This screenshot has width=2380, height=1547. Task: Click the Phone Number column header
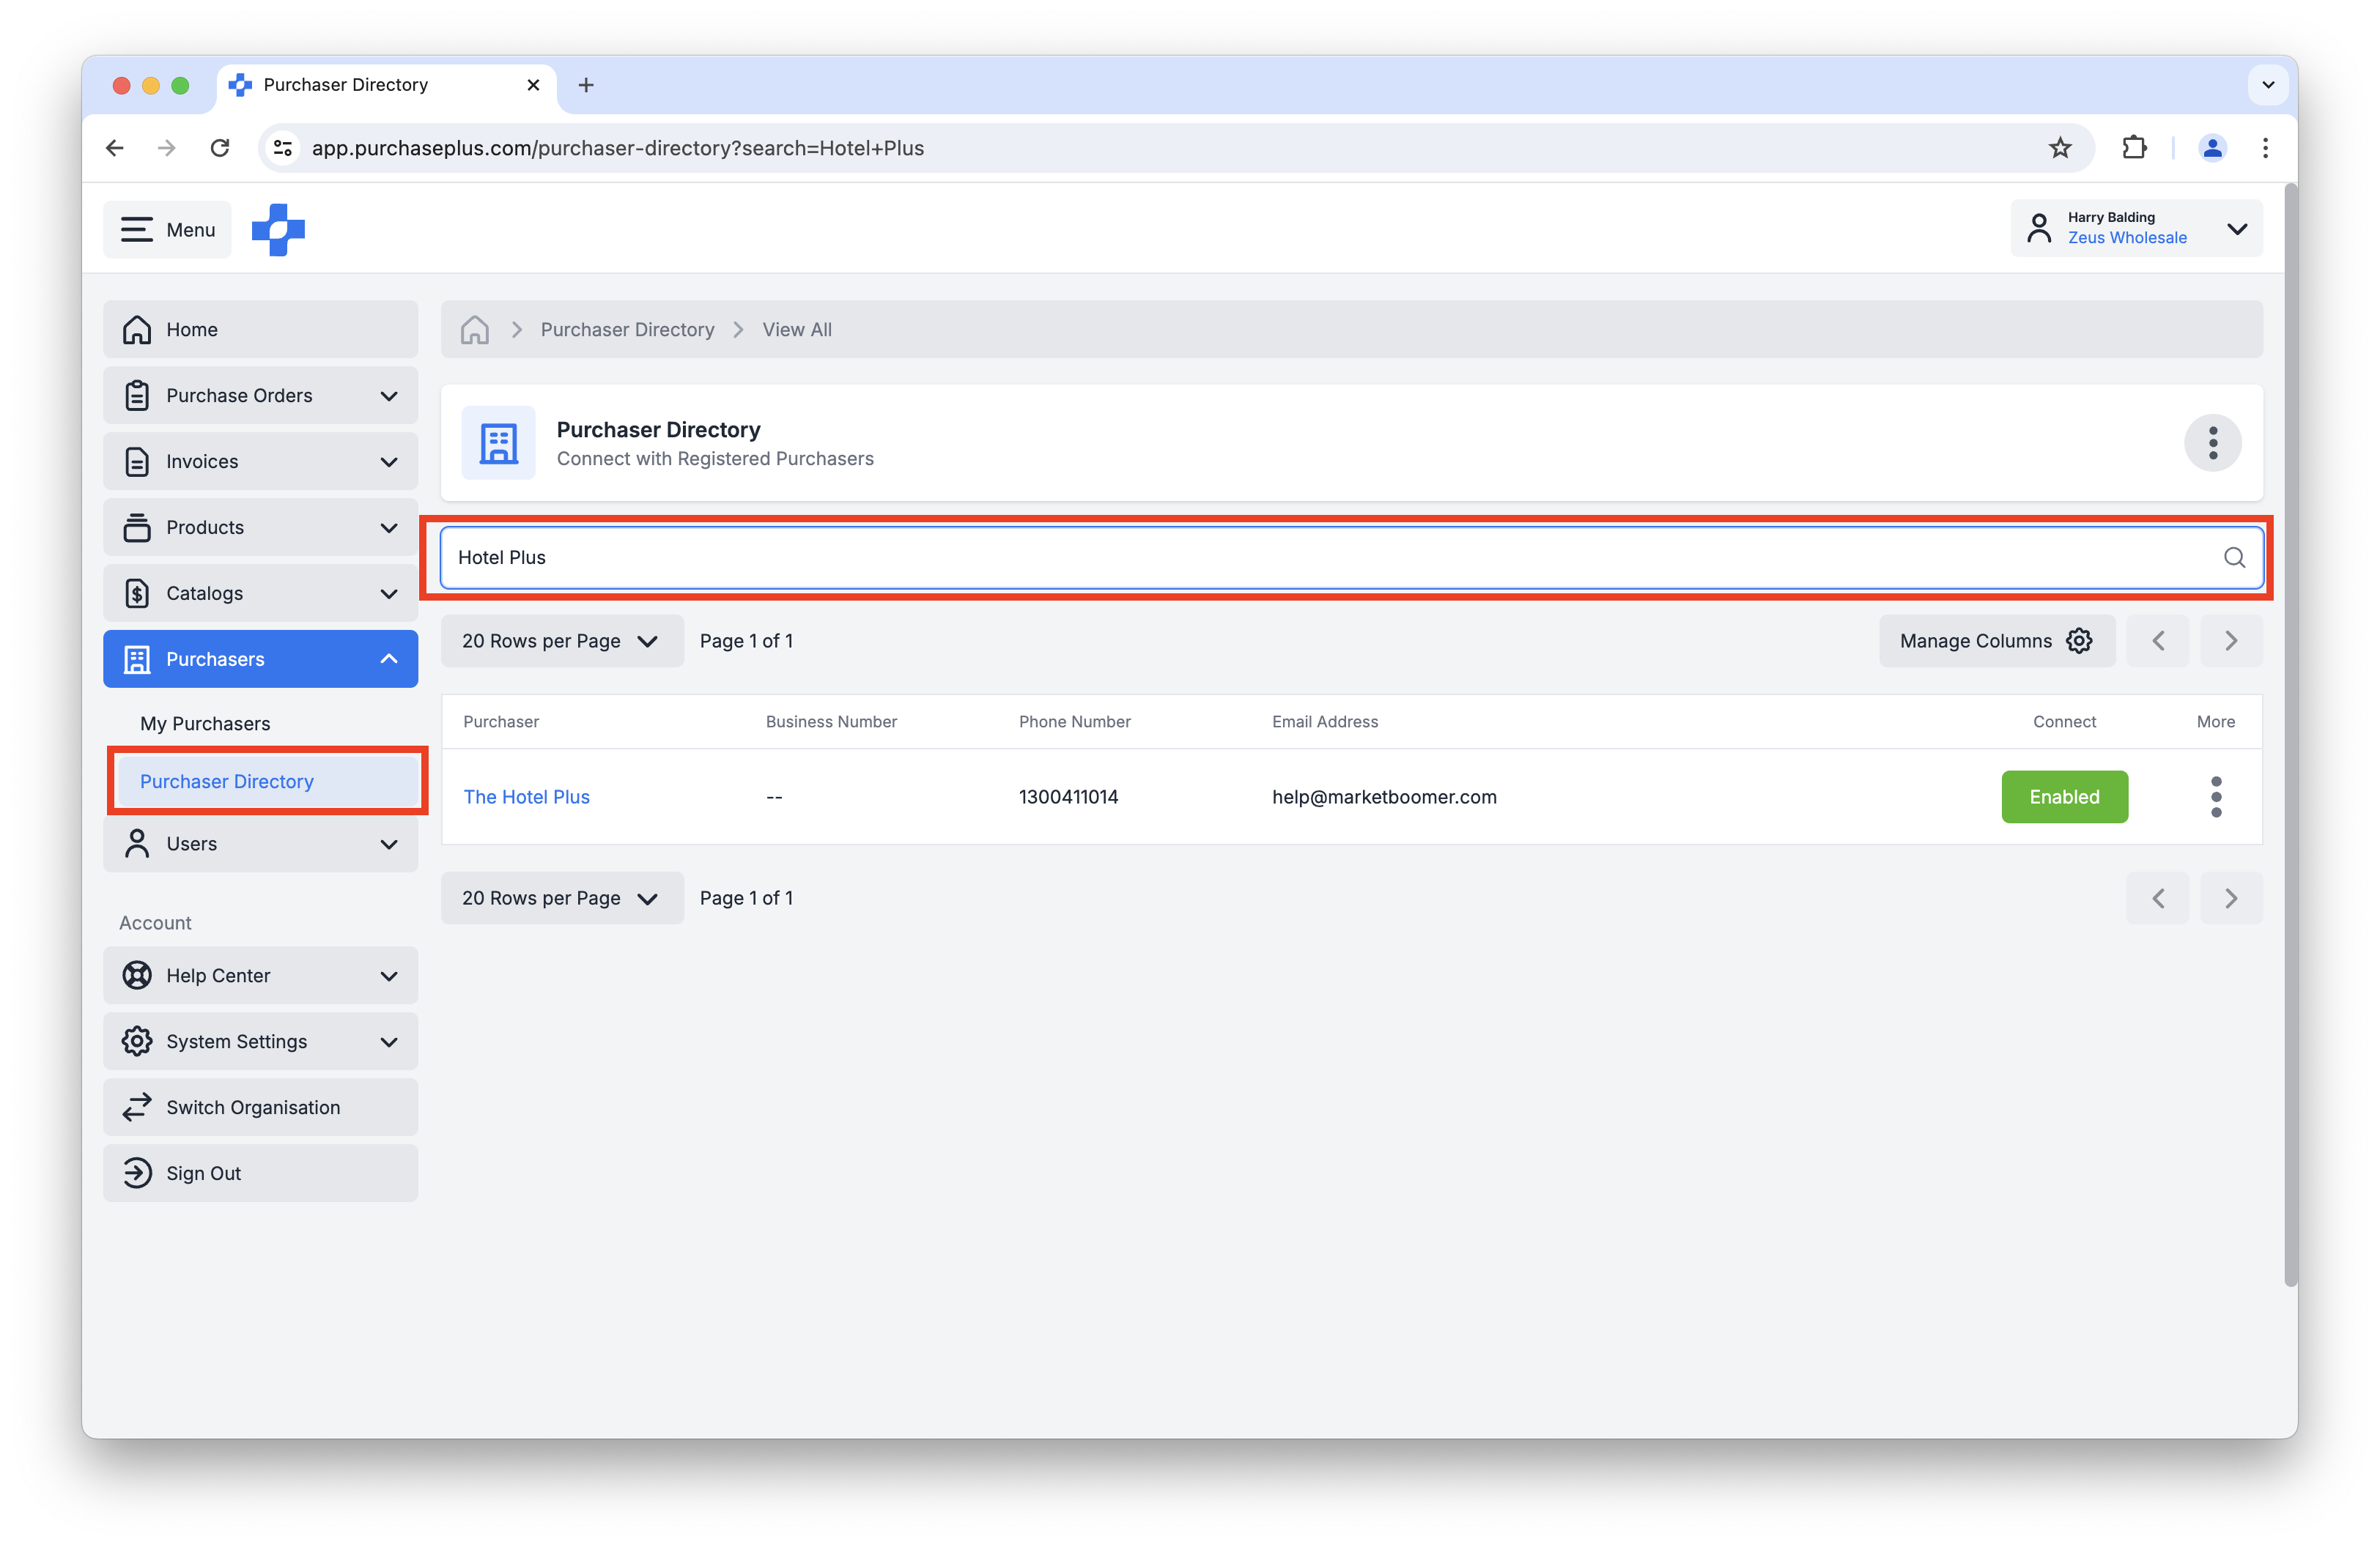coord(1074,722)
